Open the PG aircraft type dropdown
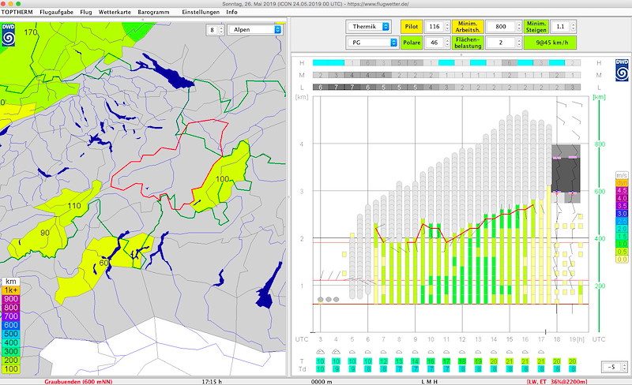This screenshot has height=385, width=632. point(371,43)
